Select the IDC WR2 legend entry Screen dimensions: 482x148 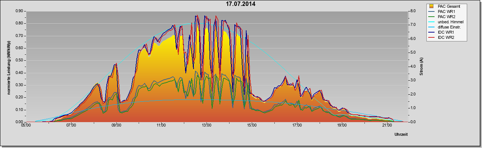pos(446,37)
